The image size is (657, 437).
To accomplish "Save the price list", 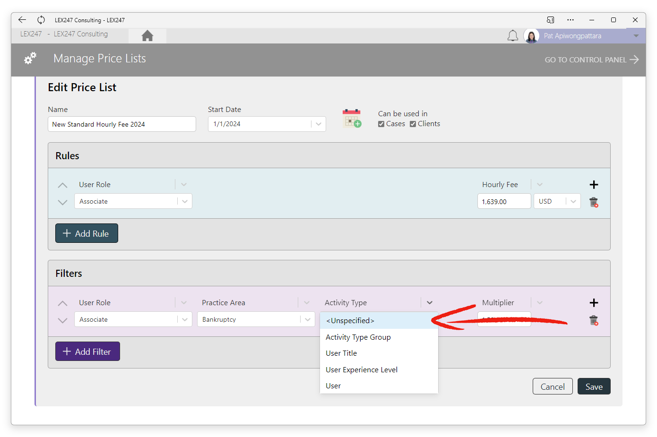I will coord(594,386).
